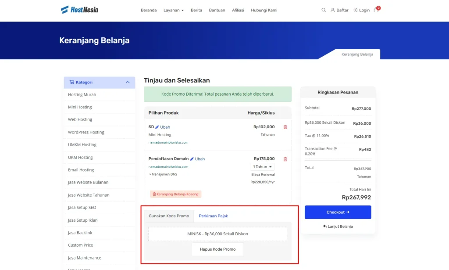Open the search magnifier icon
449x270 pixels.
coord(324,10)
